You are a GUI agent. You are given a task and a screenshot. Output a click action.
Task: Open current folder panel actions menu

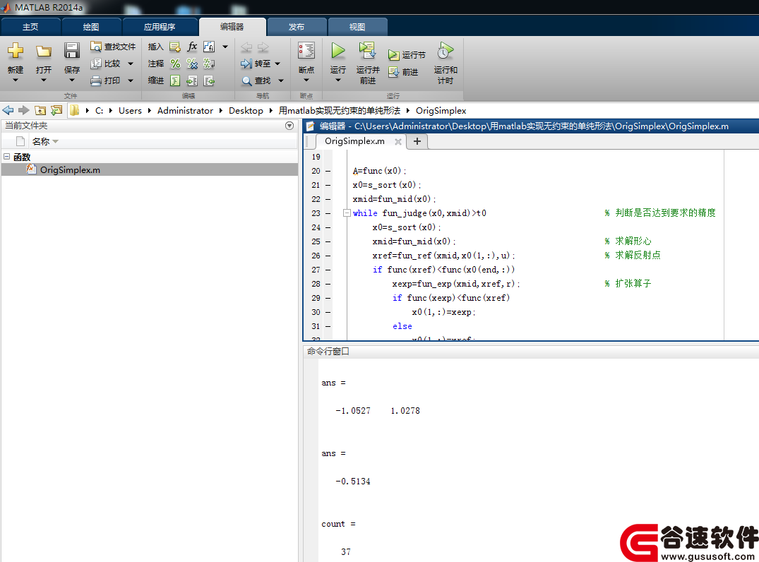pos(289,126)
